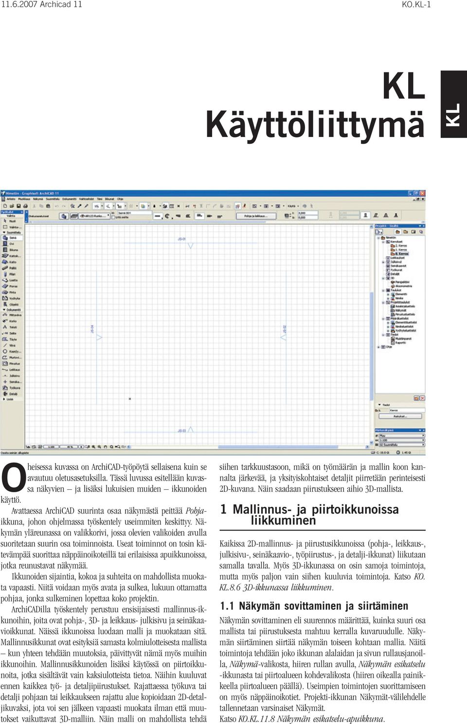
Task: Select the Teksti text tool
Action: tap(11, 327)
